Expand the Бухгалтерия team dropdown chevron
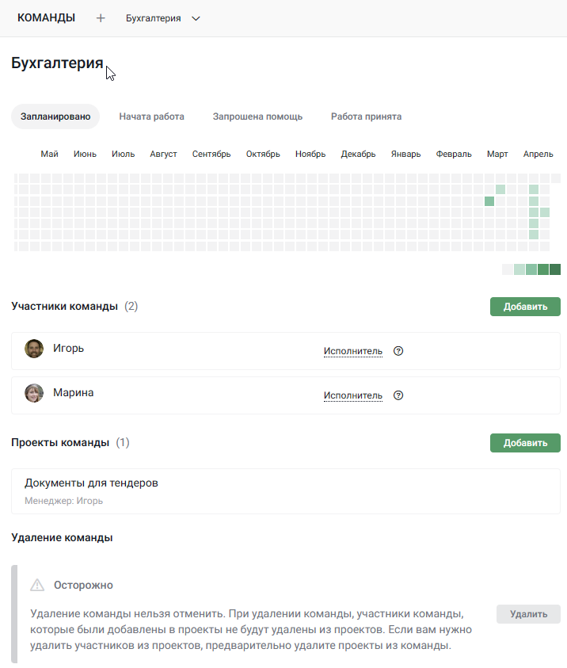This screenshot has height=668, width=567. coord(196,18)
